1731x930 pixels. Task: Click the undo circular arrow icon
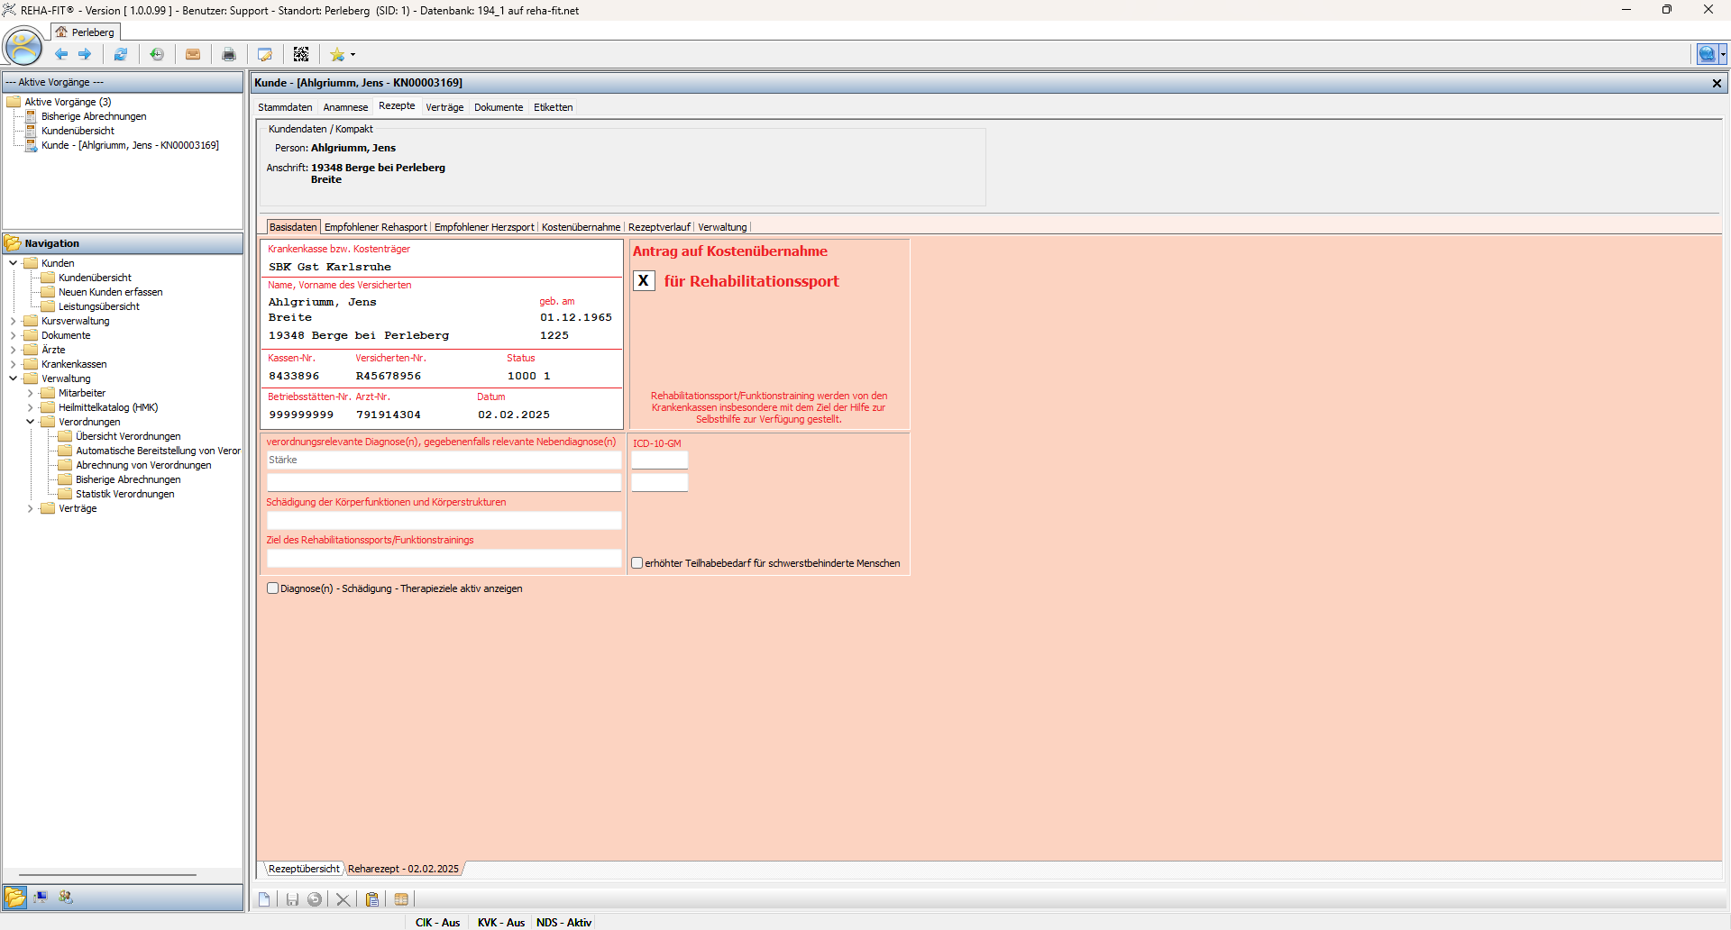[315, 899]
